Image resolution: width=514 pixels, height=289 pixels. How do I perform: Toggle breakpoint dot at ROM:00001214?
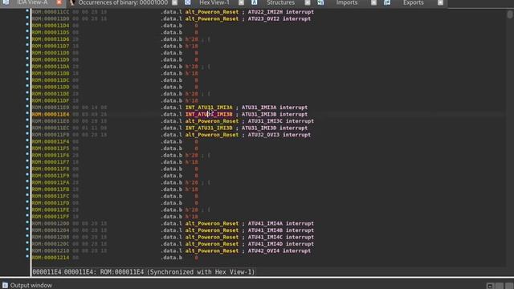27,257
